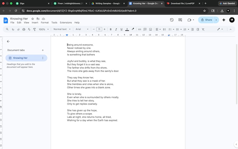Viewport: 238px width, 149px height.
Task: Open the Insert menu
Action: tap(35, 22)
